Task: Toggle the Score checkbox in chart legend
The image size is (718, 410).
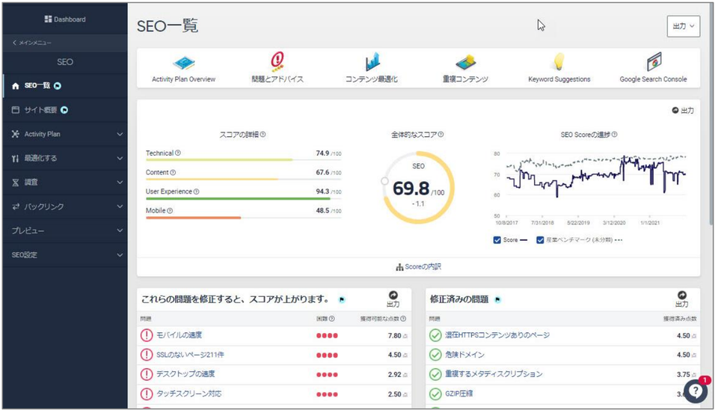Action: click(x=497, y=240)
